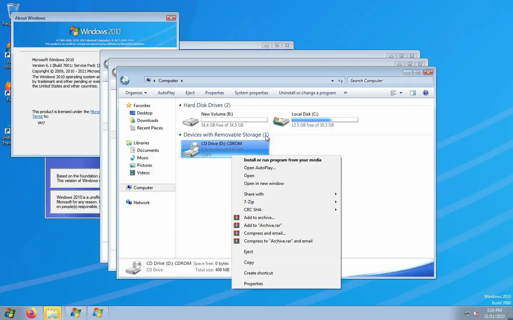Collapse Devices with Removable Storage group
The width and height of the screenshot is (513, 320).
180,135
